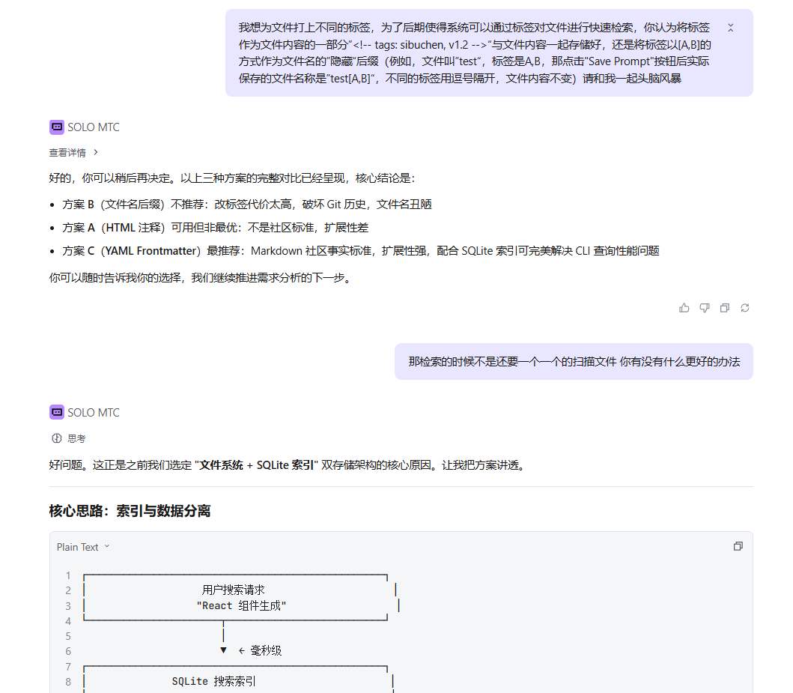Open the Plain Text language dropdown

(x=83, y=547)
